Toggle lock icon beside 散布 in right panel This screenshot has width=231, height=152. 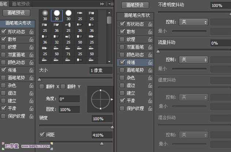(150, 32)
